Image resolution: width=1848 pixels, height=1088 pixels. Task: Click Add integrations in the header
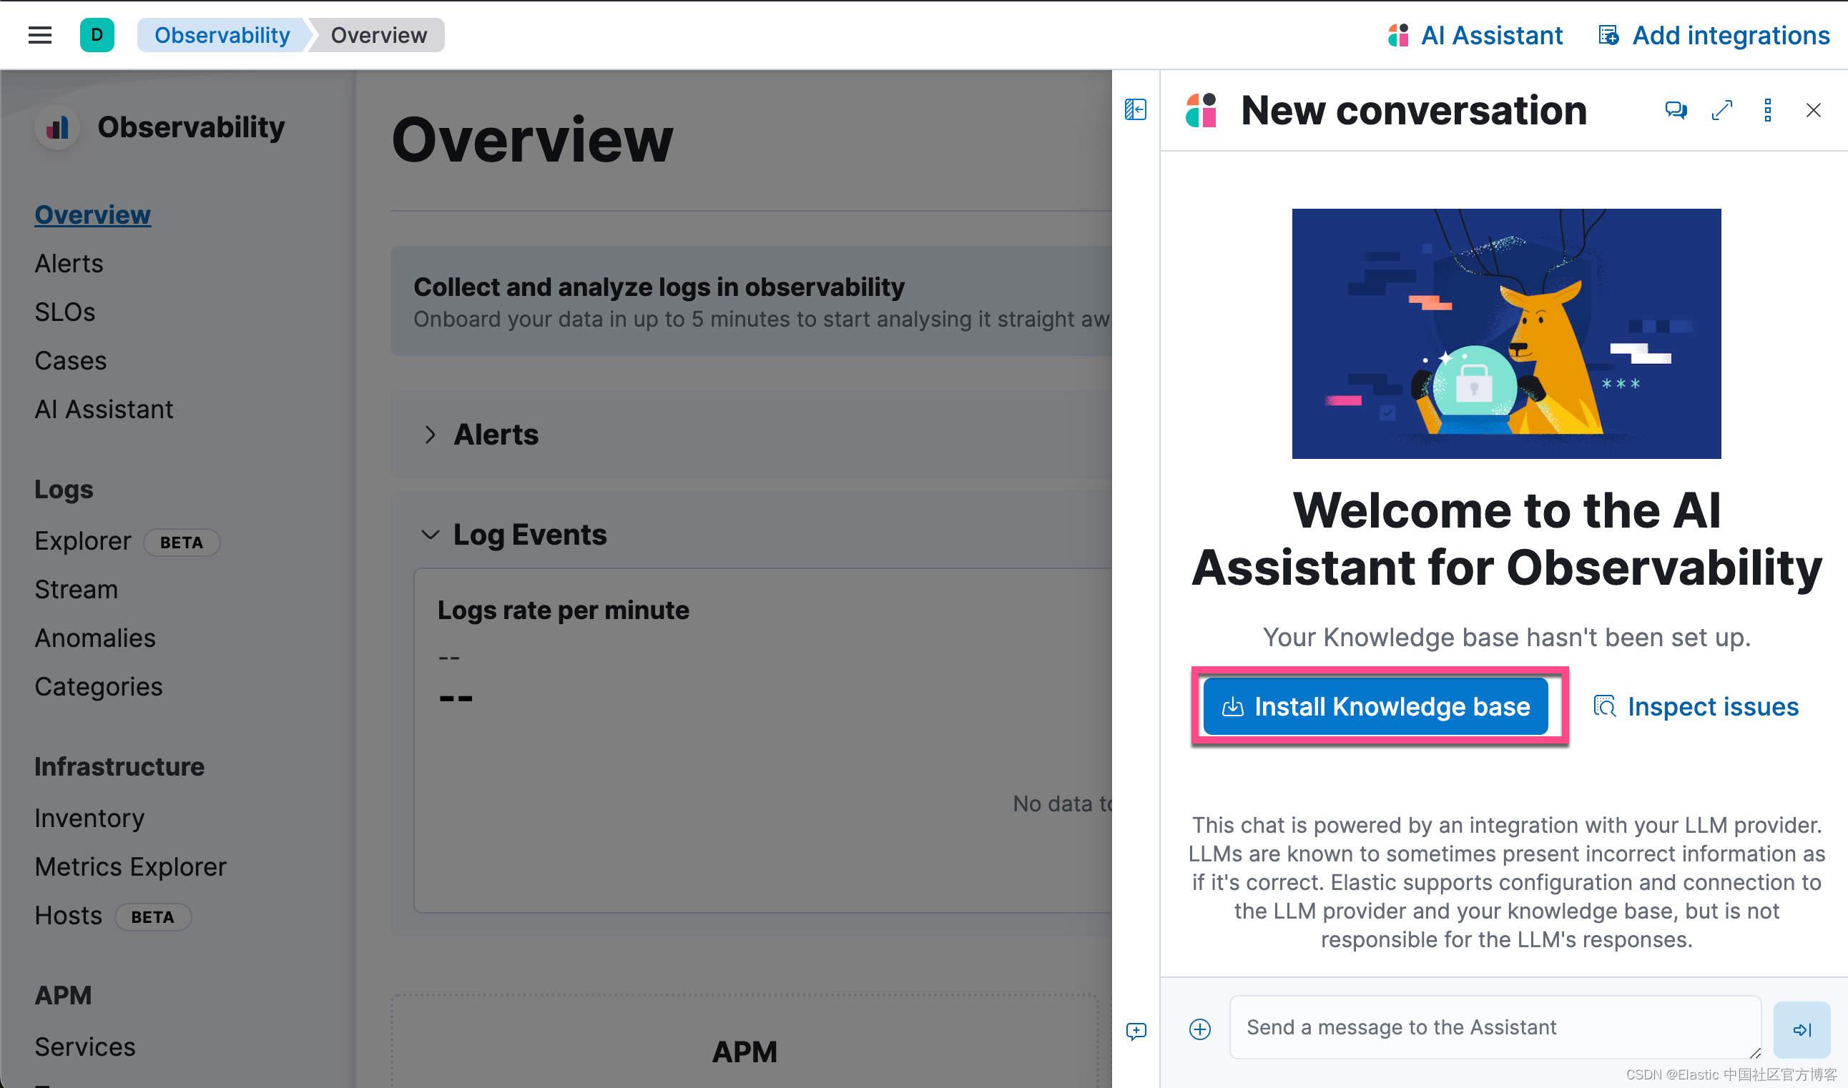tap(1714, 35)
